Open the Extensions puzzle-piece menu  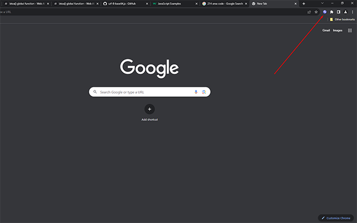tap(332, 12)
